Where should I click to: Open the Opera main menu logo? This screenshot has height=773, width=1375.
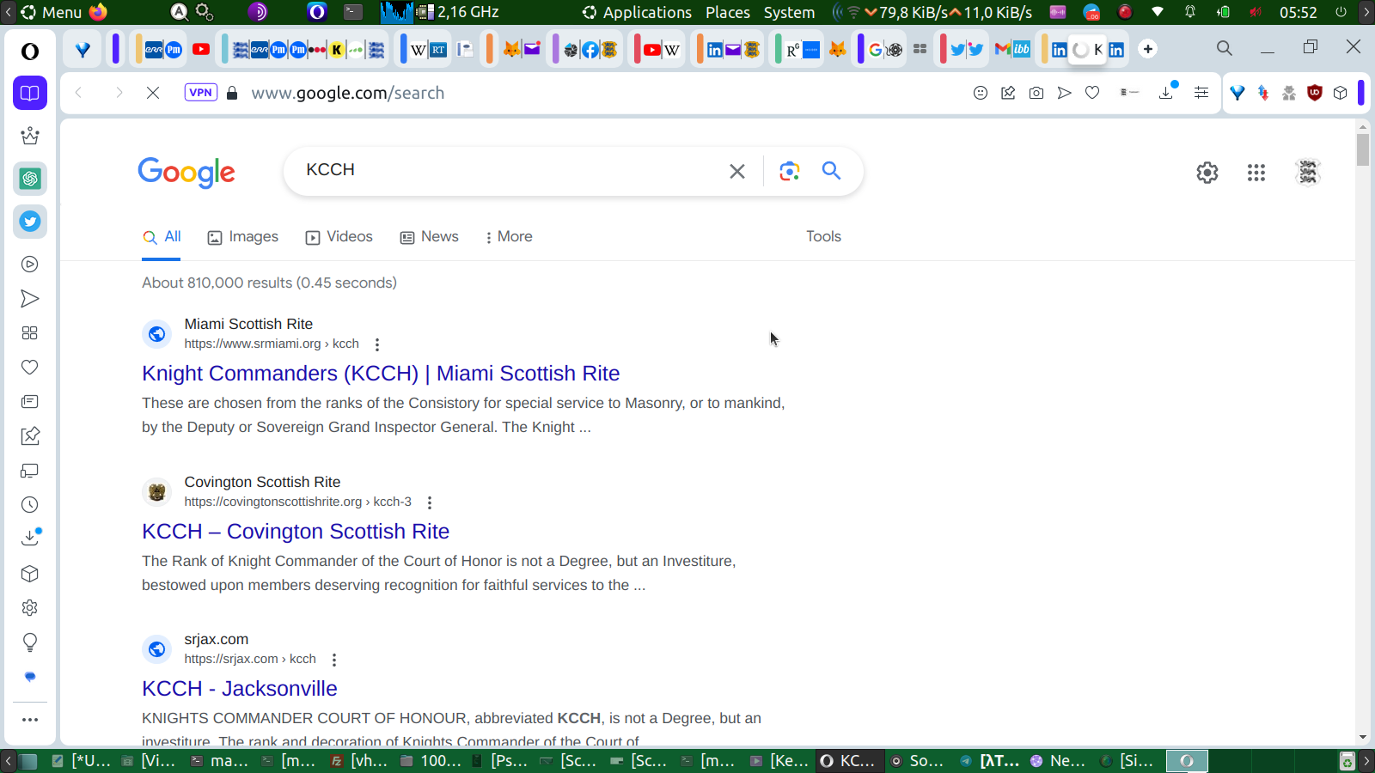tap(30, 52)
